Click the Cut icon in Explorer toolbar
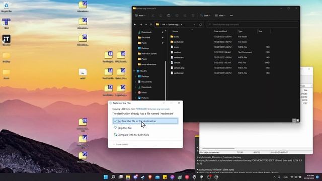Viewport: 322px width, 181px height. tap(153, 16)
